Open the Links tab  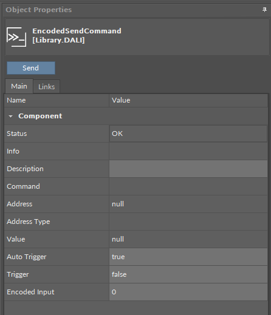click(x=47, y=87)
